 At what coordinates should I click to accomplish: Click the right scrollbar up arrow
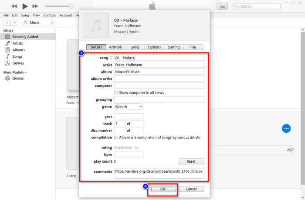[303, 30]
